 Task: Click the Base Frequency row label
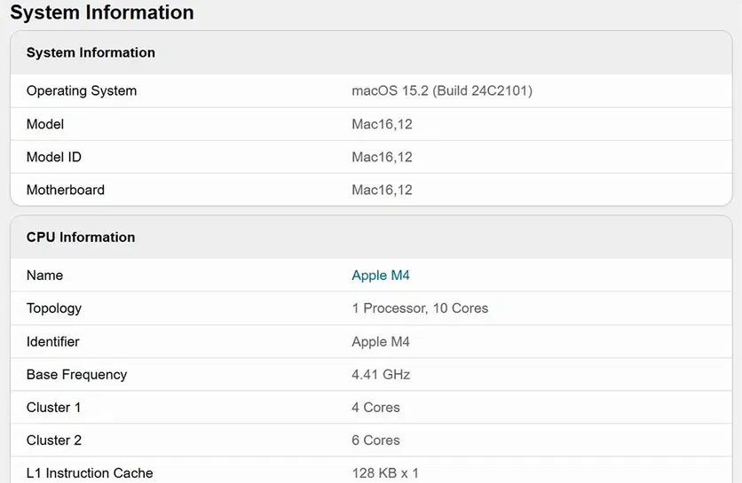click(76, 375)
